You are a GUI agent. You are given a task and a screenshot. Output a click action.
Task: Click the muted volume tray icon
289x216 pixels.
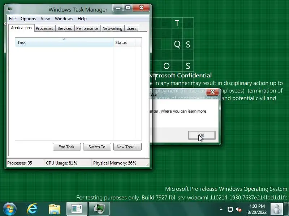[x=239, y=210]
